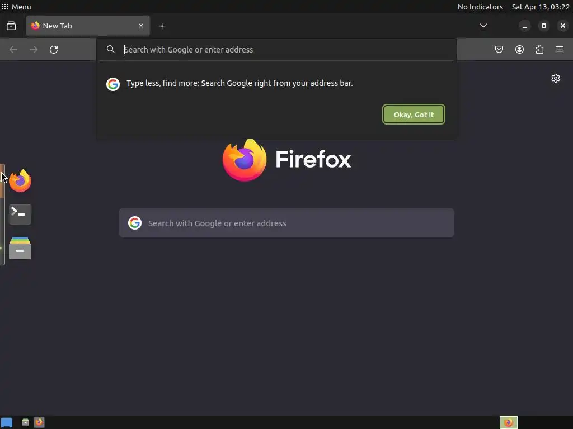Screen dimensions: 573x429
Task: Dismiss tip with Okay, Got It
Action: tap(414, 115)
